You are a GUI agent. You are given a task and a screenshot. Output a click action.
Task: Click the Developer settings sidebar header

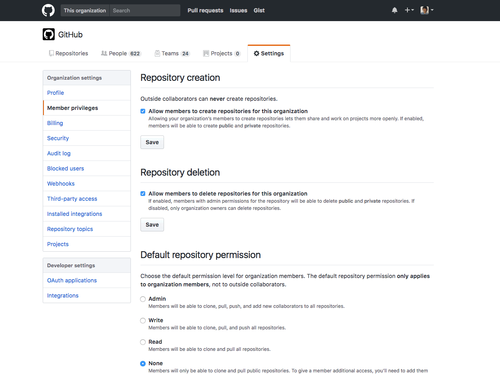(x=87, y=265)
